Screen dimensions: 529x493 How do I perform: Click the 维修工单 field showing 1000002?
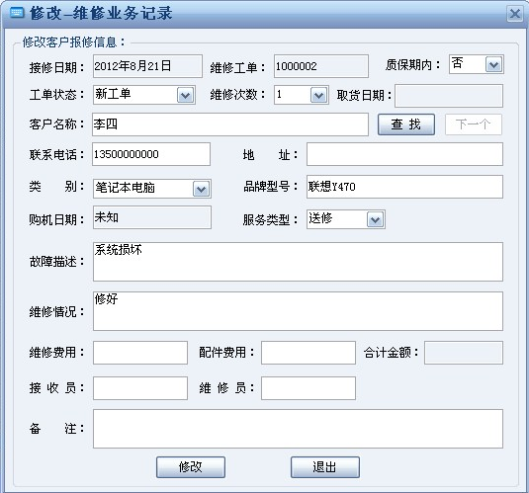(x=320, y=66)
